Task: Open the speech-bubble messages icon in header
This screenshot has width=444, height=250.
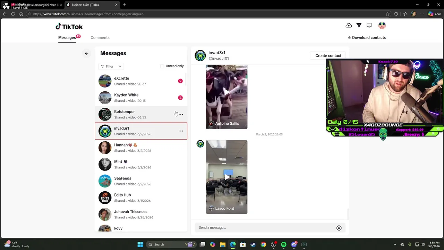Action: 369,25
